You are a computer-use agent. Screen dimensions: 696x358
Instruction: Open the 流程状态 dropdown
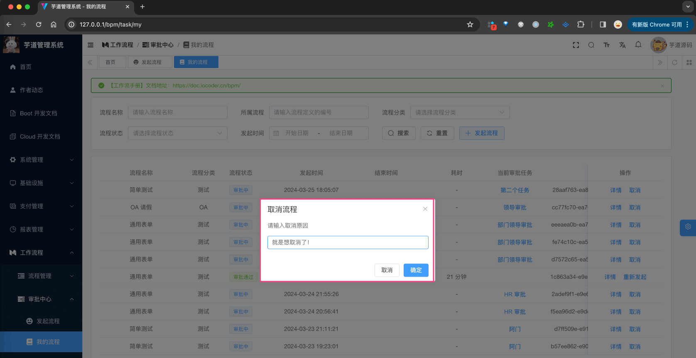pos(177,133)
